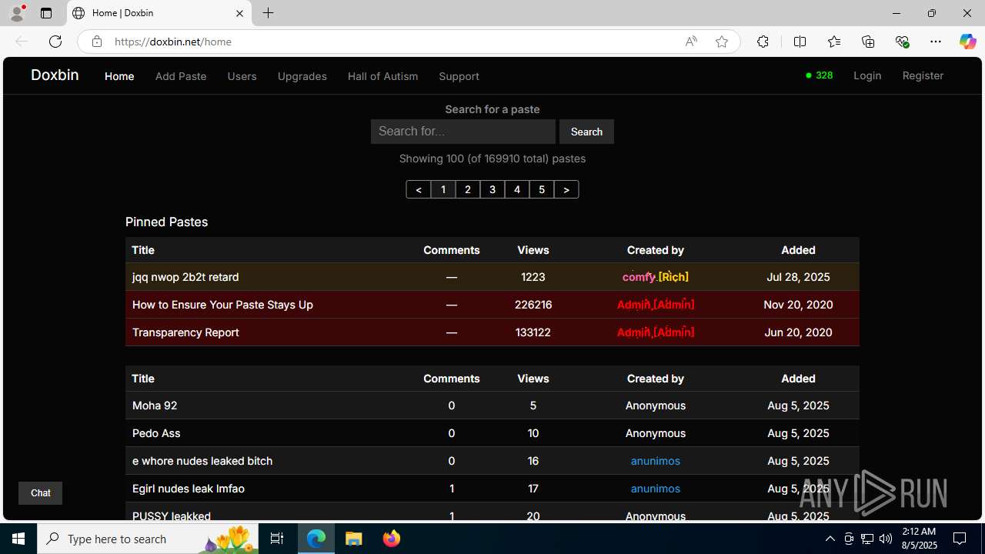Viewport: 985px width, 554px height.
Task: Click the Read aloud icon
Action: [691, 42]
